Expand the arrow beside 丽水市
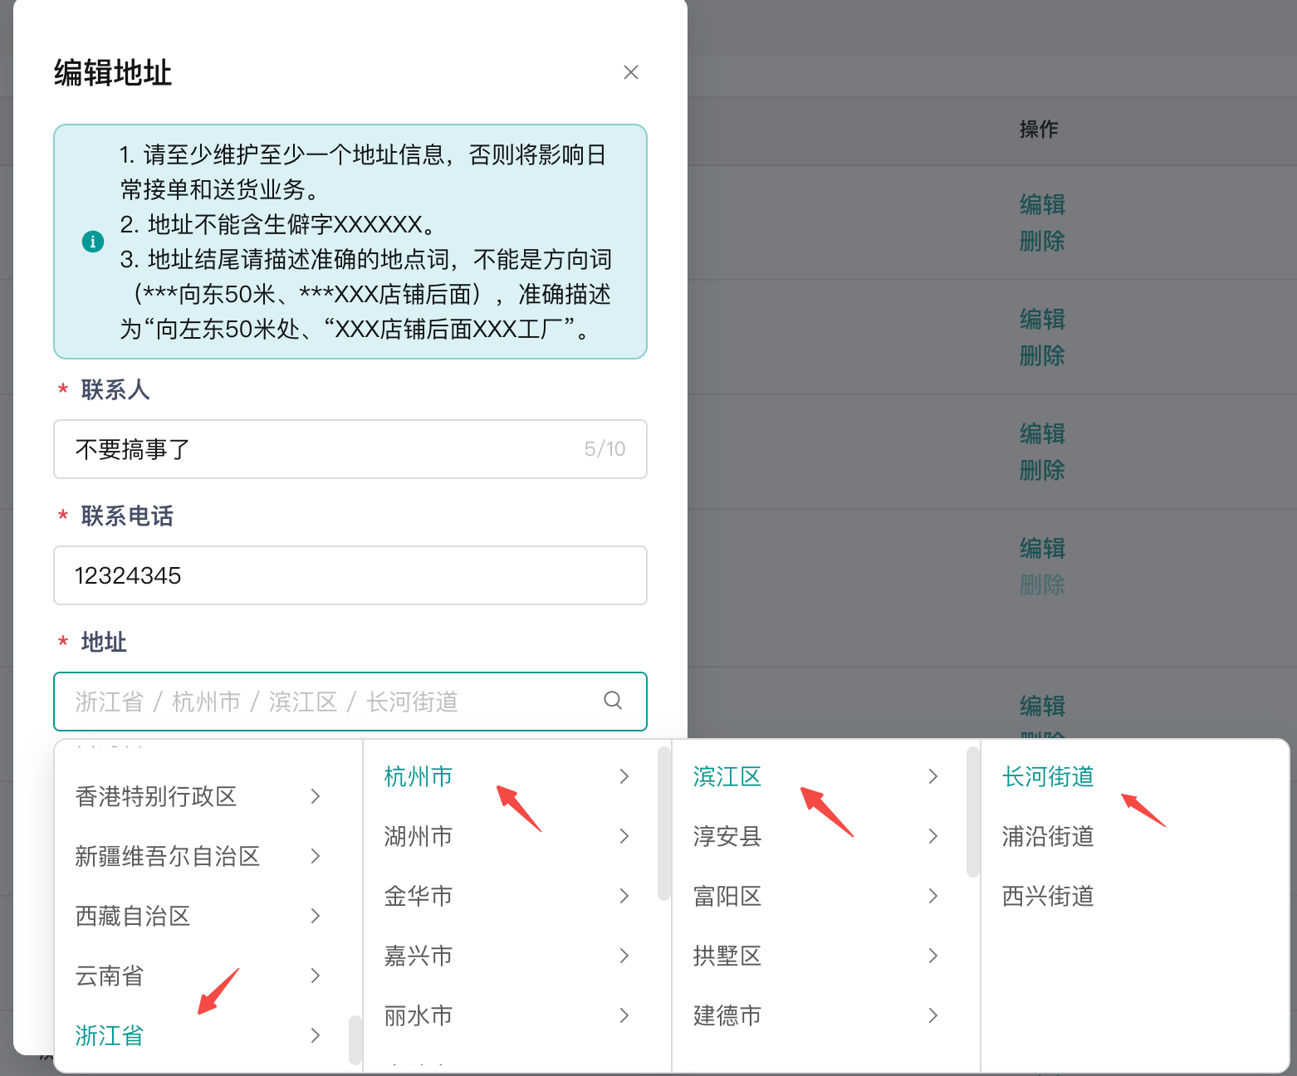 624,1015
